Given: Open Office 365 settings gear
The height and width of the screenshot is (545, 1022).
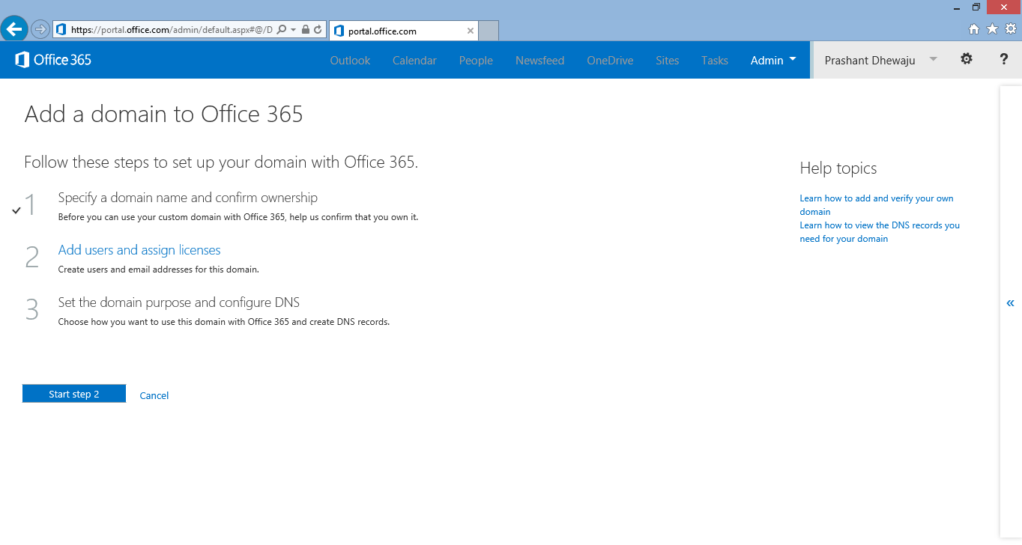Looking at the screenshot, I should [x=967, y=59].
